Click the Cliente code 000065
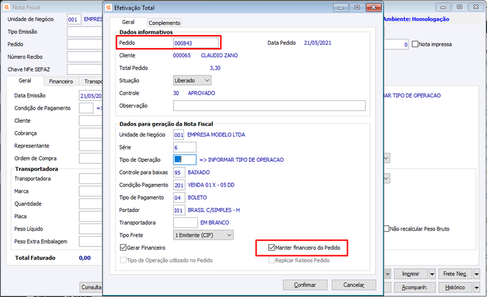This screenshot has height=297, width=487. (182, 55)
